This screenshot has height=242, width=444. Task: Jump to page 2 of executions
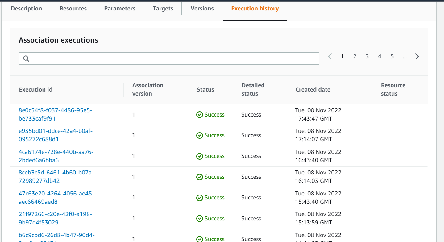pyautogui.click(x=355, y=56)
